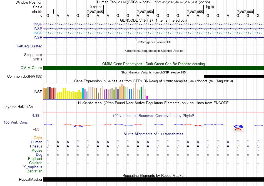
Task: Click the dark green OMIM Genes bar
Action: click(x=153, y=68)
